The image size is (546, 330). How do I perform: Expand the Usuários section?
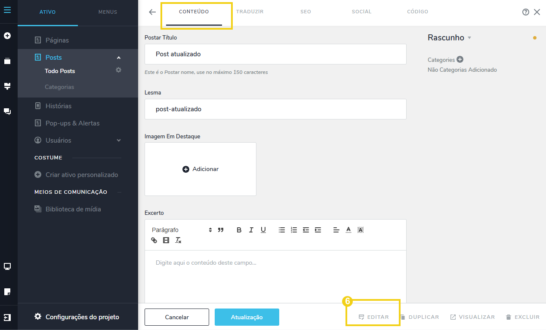pyautogui.click(x=119, y=141)
